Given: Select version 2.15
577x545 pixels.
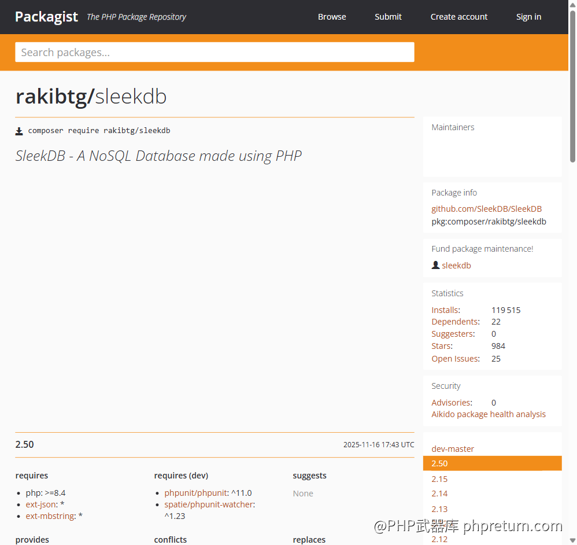Looking at the screenshot, I should 439,479.
